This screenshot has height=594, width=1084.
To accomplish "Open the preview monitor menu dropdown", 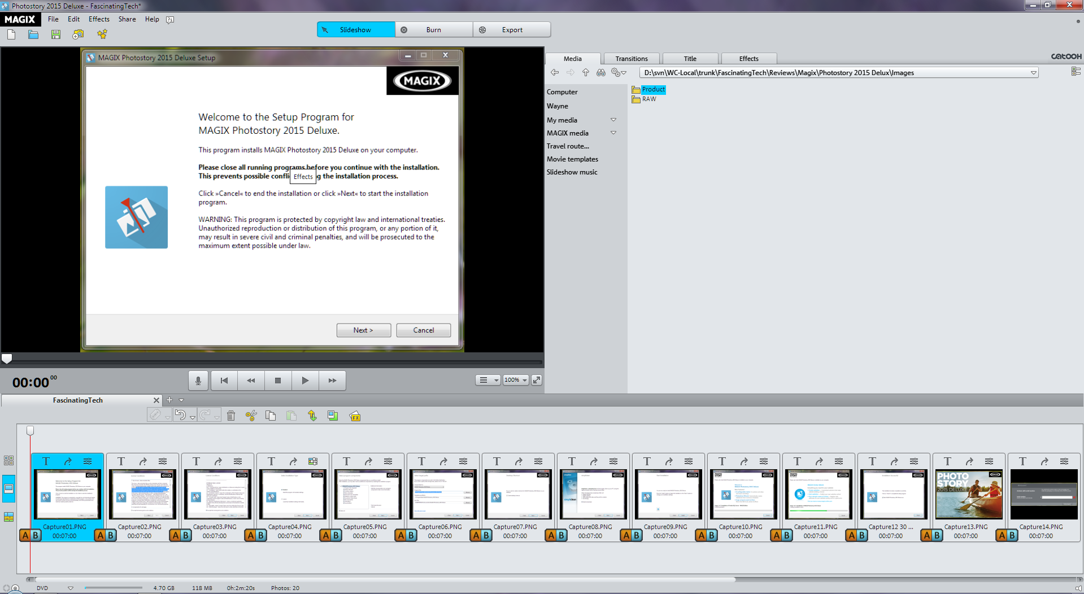I will [488, 380].
